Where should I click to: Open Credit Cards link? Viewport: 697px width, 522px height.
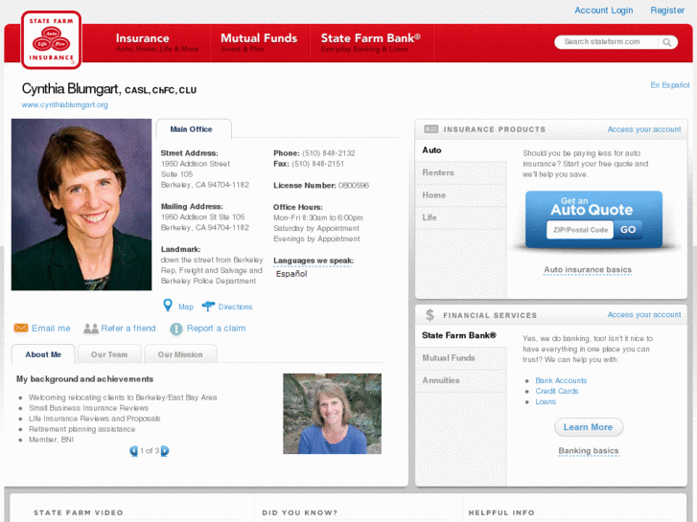pos(556,392)
